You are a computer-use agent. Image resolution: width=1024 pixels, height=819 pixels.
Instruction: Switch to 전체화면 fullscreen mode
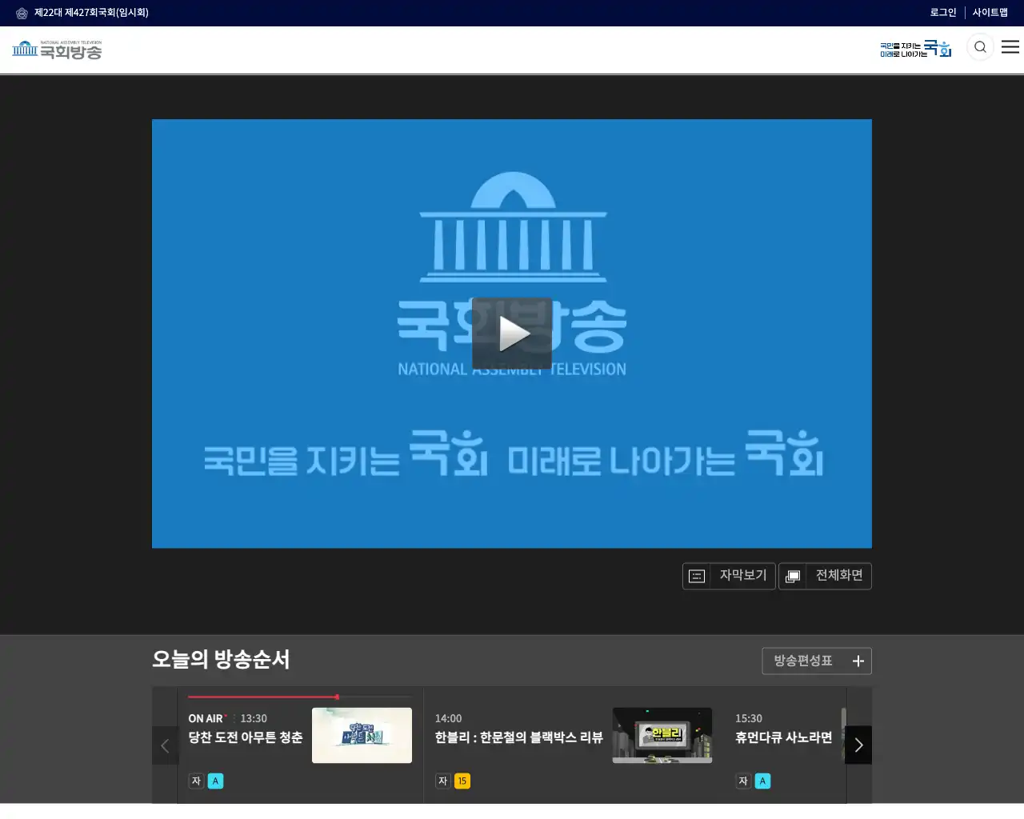pos(825,576)
